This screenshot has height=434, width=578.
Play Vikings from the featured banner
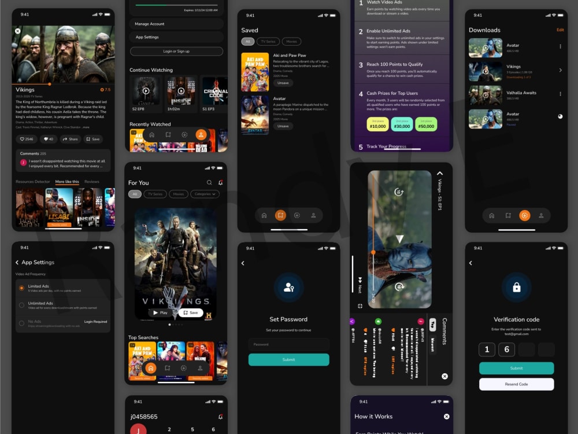tap(160, 312)
